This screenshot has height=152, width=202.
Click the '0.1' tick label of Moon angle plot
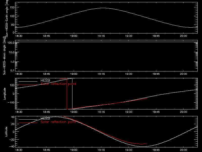click(12, 70)
